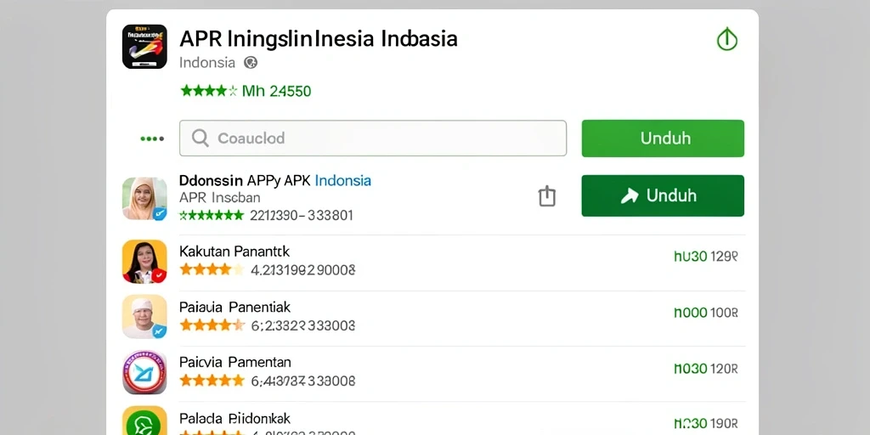Click the APR Iningslin Inesia Indasia heading
The height and width of the screenshot is (435, 870).
pyautogui.click(x=319, y=39)
